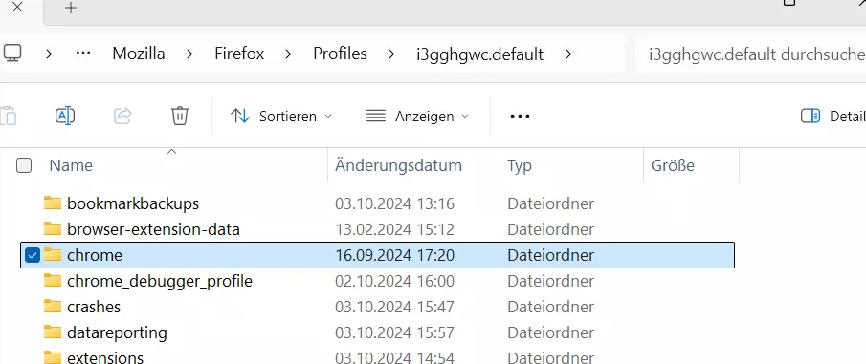
Task: Open a new tab with the plus button
Action: click(x=70, y=8)
